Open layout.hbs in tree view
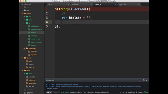This screenshot has height=94, width=168. (32, 83)
